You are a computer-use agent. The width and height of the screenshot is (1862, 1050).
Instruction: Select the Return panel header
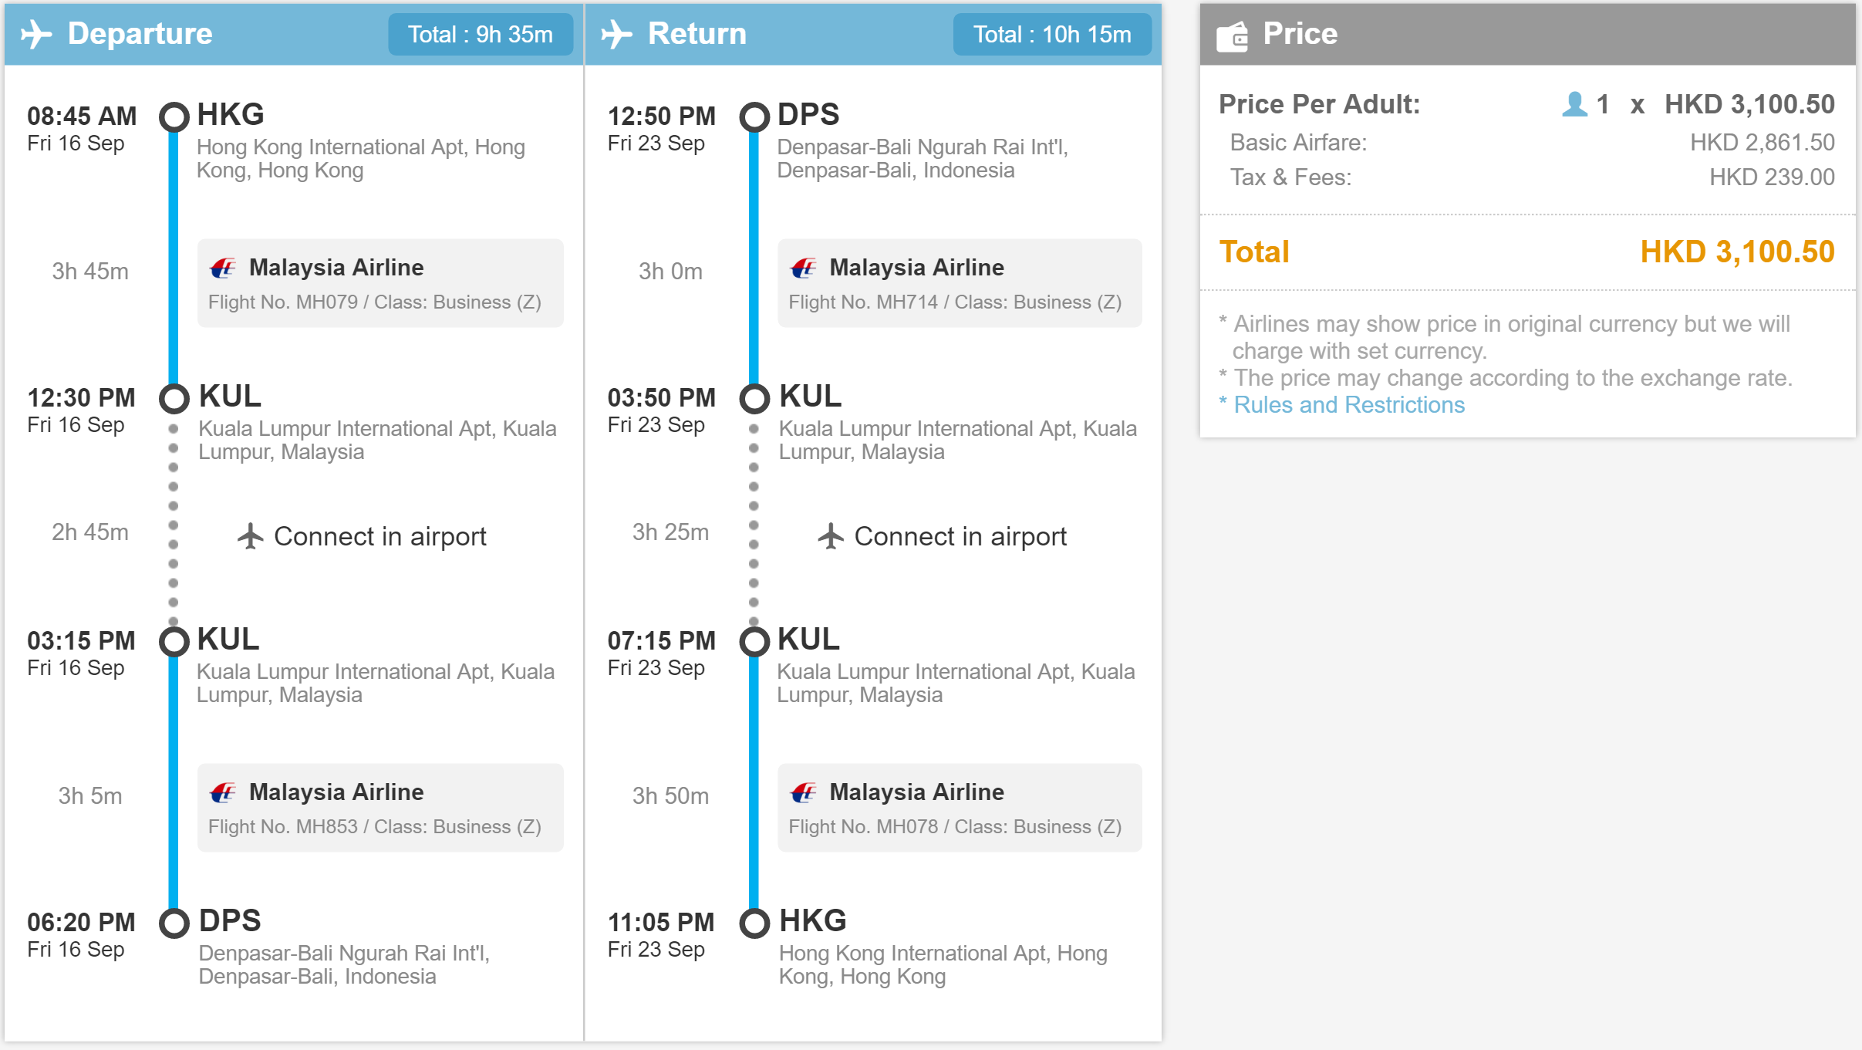[x=873, y=34]
